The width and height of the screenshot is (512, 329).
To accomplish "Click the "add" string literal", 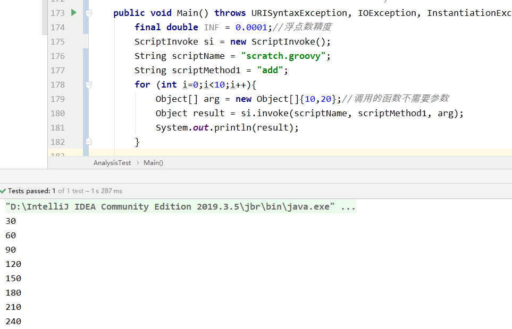I will (270, 71).
